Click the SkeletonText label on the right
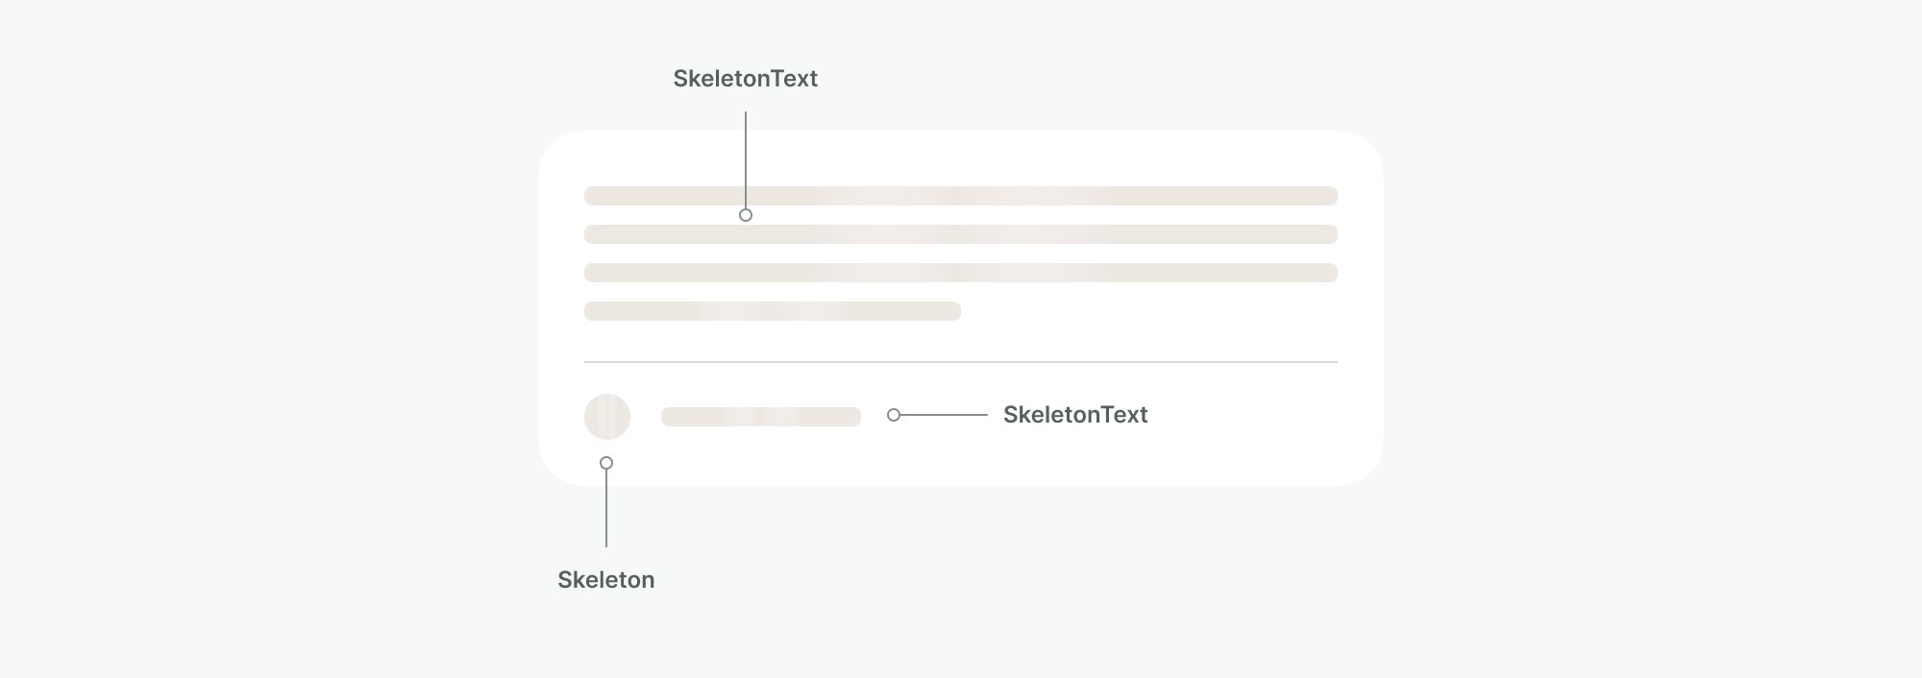 click(1075, 415)
